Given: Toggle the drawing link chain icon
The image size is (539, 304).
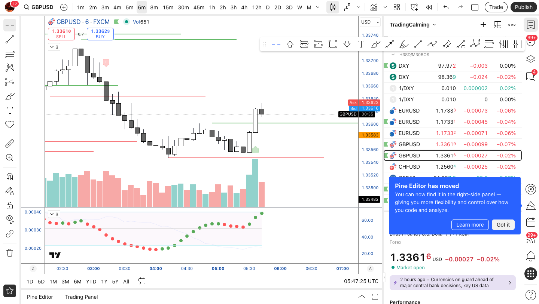Looking at the screenshot, I should (10, 234).
